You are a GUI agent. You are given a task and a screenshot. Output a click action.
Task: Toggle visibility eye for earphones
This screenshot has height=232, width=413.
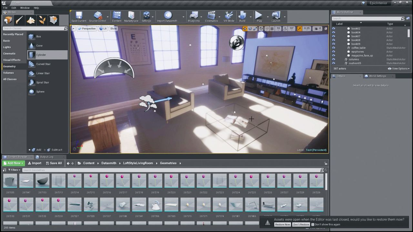click(334, 52)
